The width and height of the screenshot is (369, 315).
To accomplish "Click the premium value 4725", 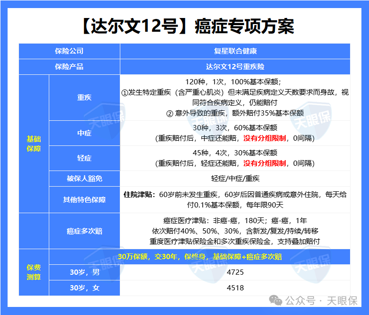I will click(235, 272).
